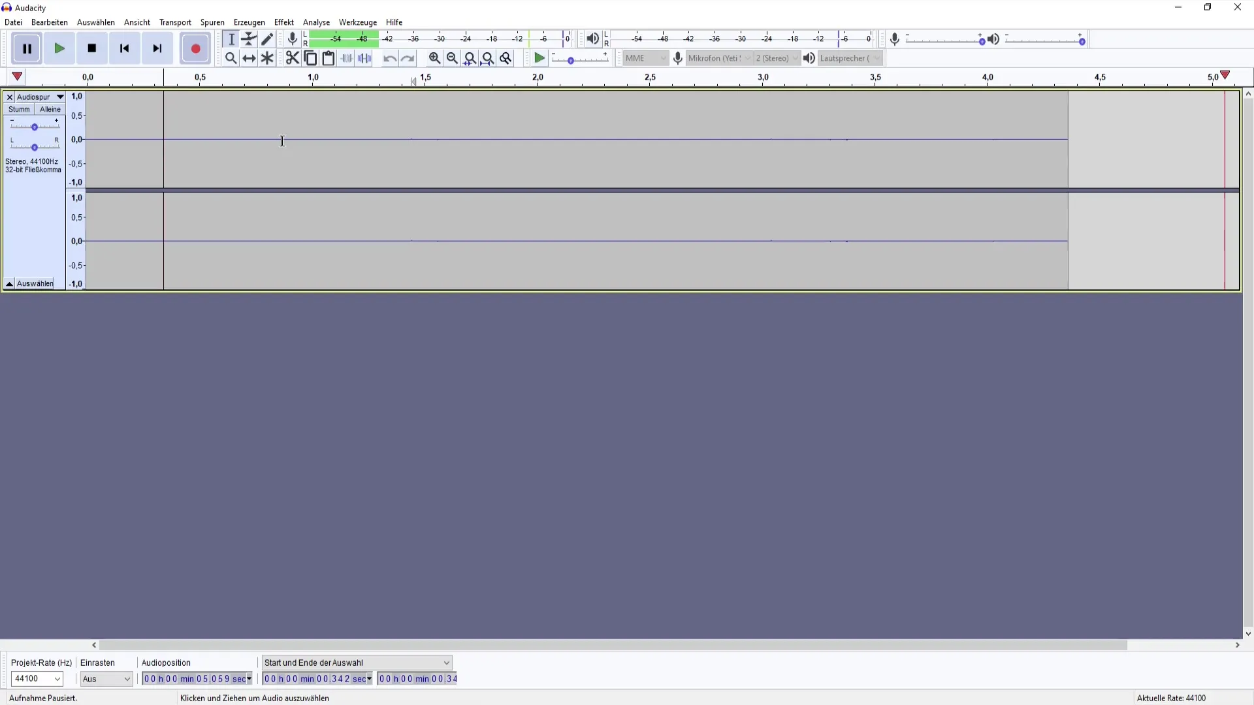Click the Auswählen button in track panel
This screenshot has height=705, width=1254.
tap(35, 283)
